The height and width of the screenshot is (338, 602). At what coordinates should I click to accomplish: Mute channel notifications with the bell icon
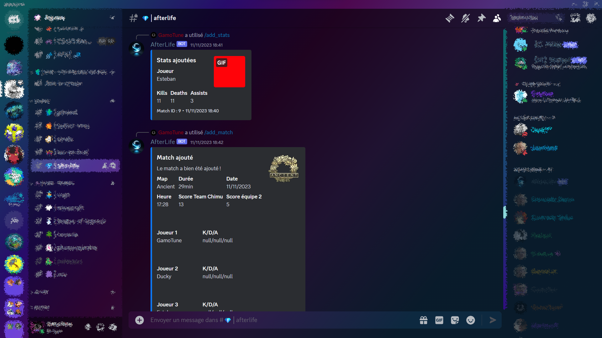click(465, 18)
